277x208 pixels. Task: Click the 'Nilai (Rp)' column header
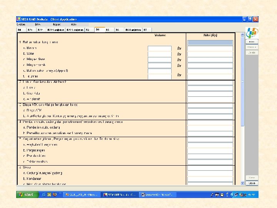[210, 35]
